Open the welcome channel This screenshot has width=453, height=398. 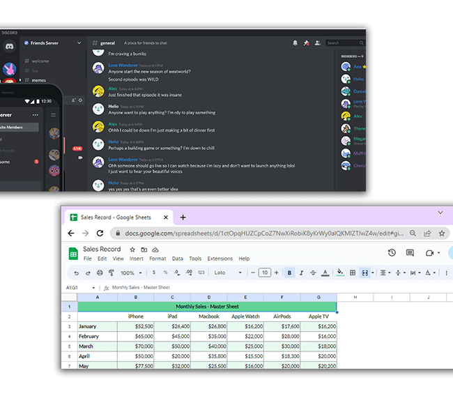point(37,61)
